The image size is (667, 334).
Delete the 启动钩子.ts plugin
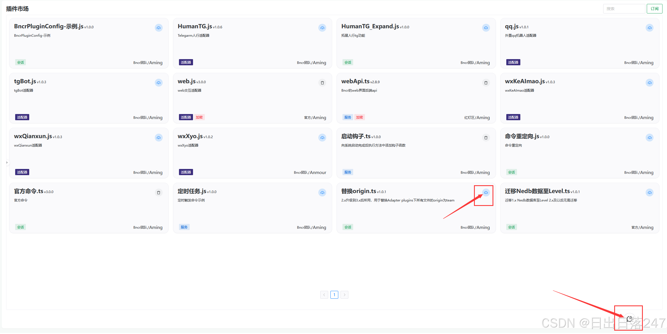[x=486, y=138]
